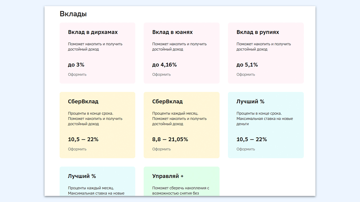Click the 10,5 — 22% rate on Лучший % card
The width and height of the screenshot is (360, 202).
(252, 139)
